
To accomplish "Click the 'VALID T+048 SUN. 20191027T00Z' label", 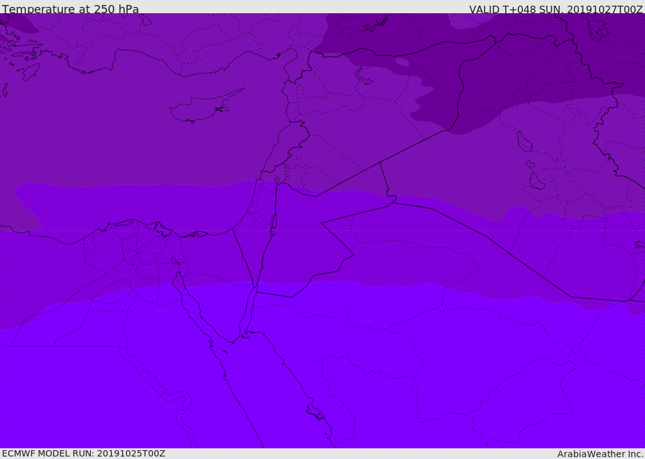I will (x=556, y=9).
